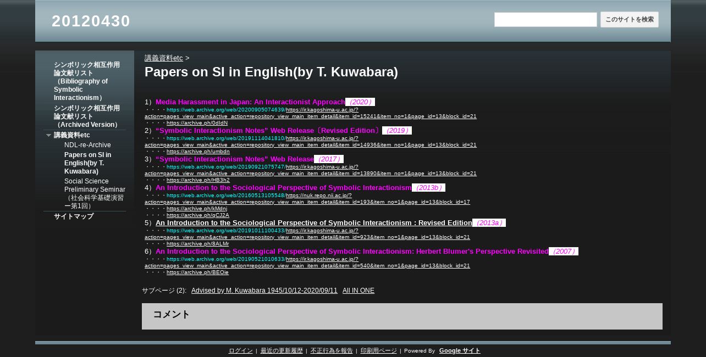706x357 pixels.
Task: Click the site search input field
Action: (545, 20)
